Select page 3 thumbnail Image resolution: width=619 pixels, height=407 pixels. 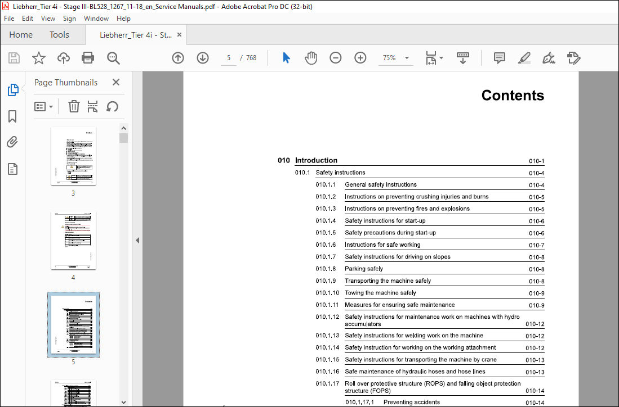click(x=73, y=156)
